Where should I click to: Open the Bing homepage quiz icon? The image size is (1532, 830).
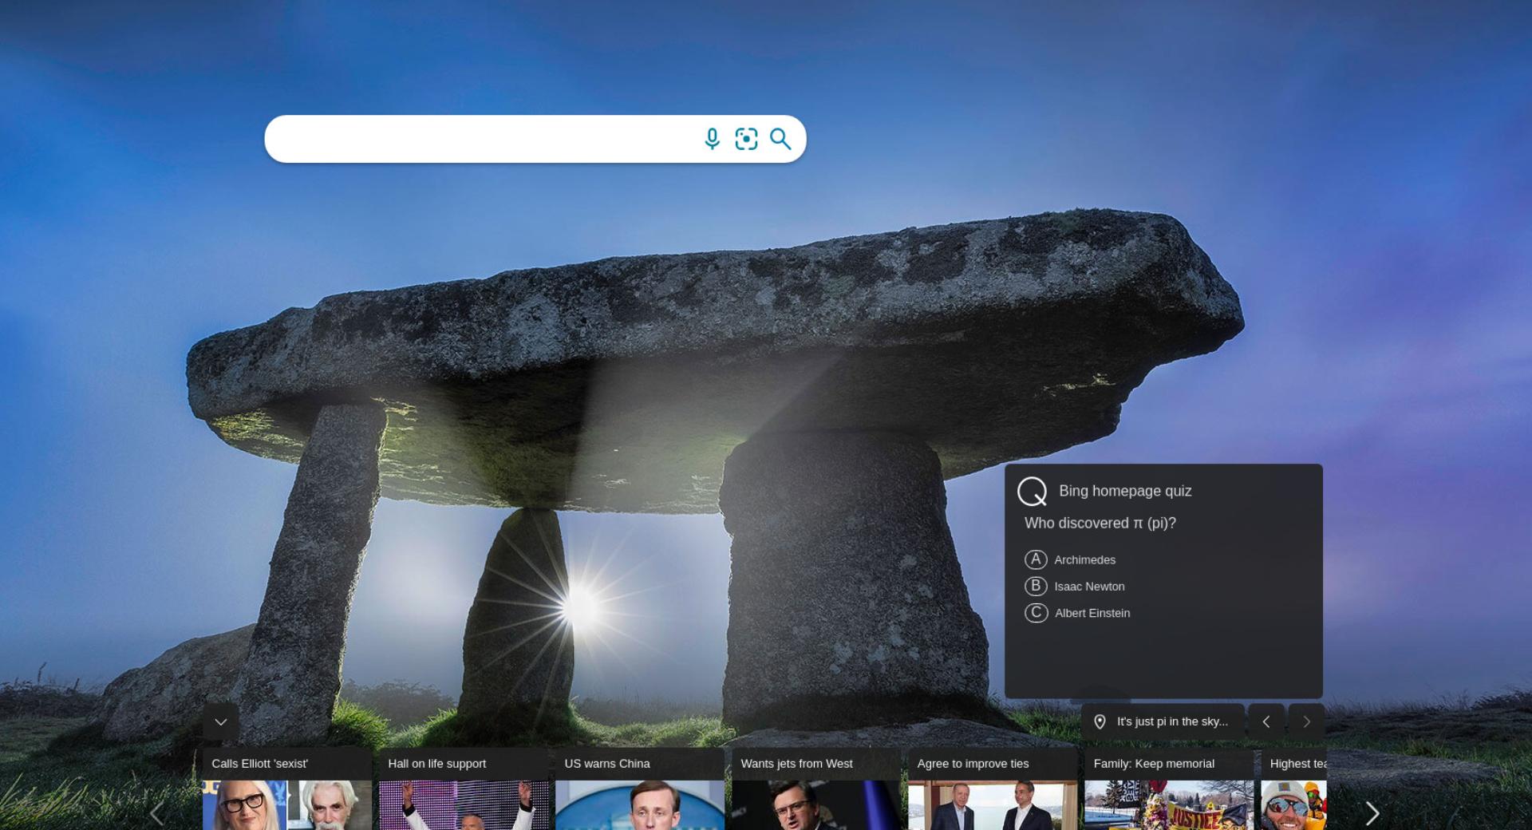[x=1032, y=492]
